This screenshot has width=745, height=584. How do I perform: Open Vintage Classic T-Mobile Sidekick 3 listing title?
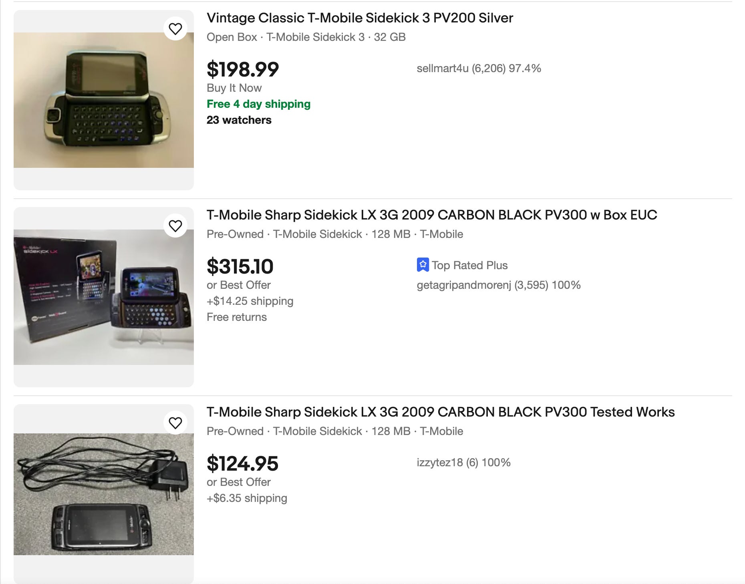tap(360, 18)
